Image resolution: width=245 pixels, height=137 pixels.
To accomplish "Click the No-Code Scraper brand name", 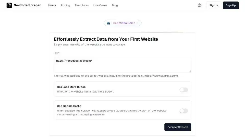I will coord(27,5).
